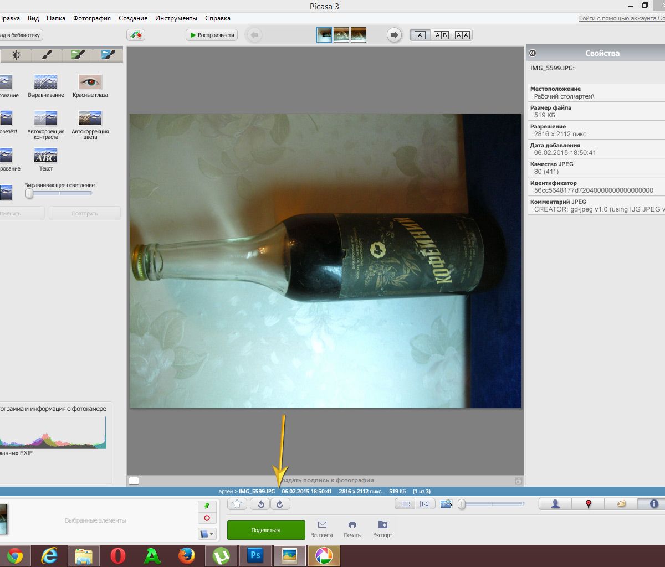Collapse the Свойства panel with chevron

[x=532, y=53]
